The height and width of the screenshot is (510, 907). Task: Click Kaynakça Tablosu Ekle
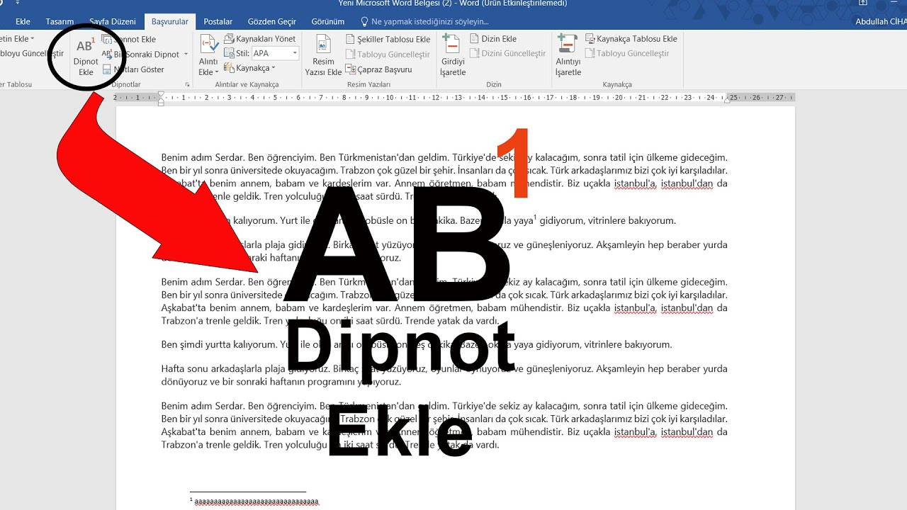click(631, 39)
